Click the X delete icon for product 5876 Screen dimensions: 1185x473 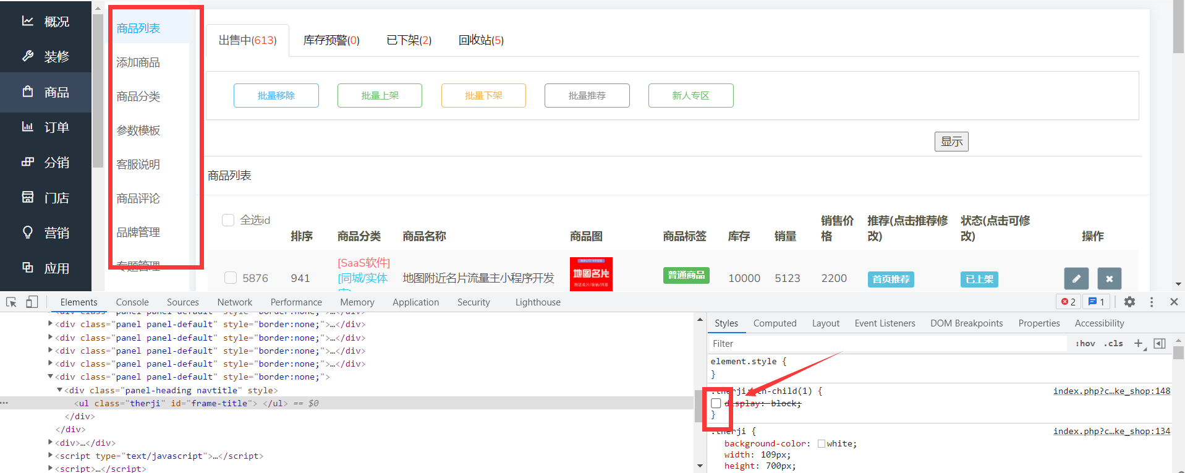1109,279
